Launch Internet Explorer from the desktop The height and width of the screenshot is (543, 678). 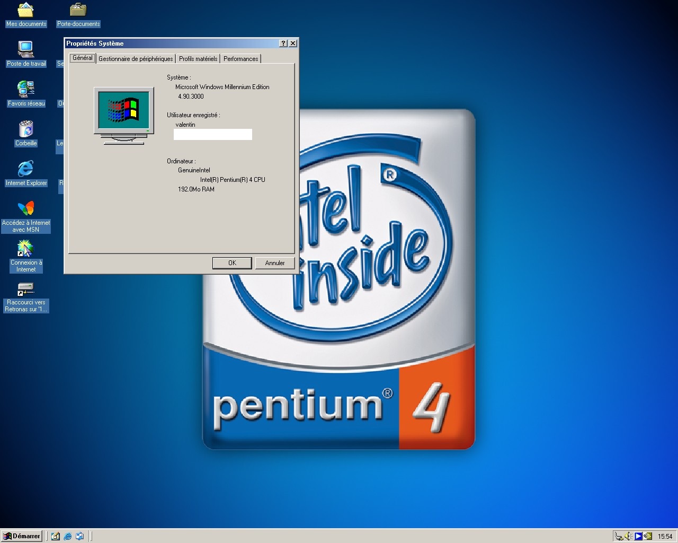(26, 169)
